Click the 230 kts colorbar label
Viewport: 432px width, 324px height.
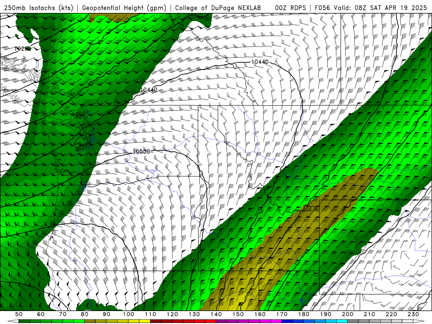click(x=413, y=314)
